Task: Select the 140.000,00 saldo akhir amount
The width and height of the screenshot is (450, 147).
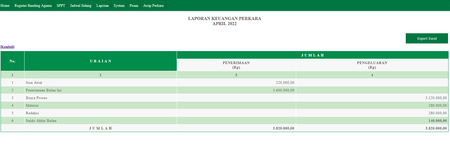Action: (437, 121)
